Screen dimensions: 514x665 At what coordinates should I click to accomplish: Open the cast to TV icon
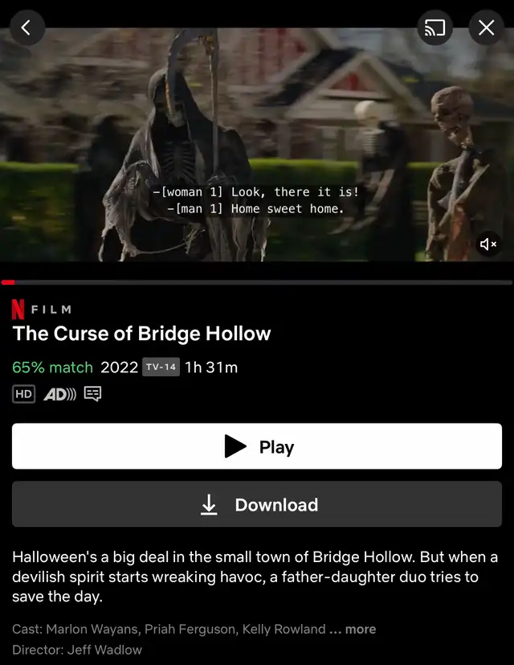(434, 28)
